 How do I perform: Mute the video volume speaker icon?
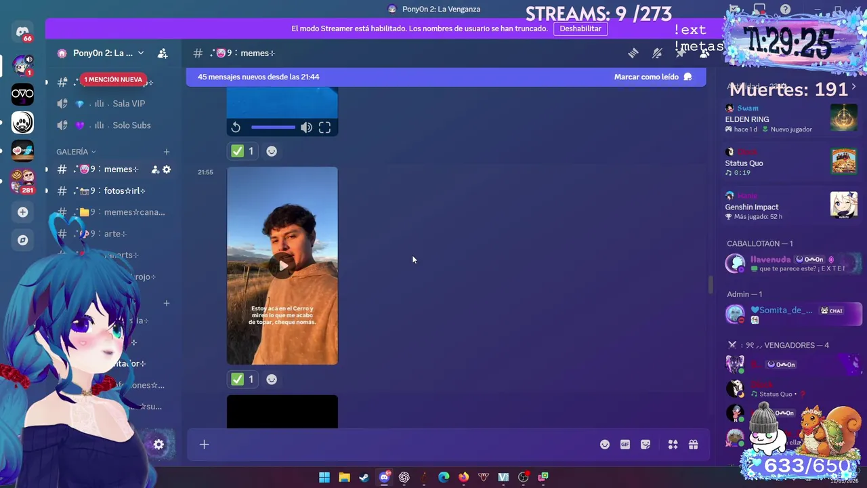(x=306, y=127)
